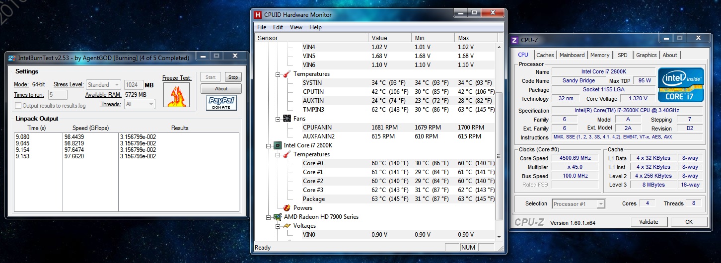Viewport: 721px width, 263px height.
Task: Click the HWMonitor red H title icon
Action: pos(258,15)
